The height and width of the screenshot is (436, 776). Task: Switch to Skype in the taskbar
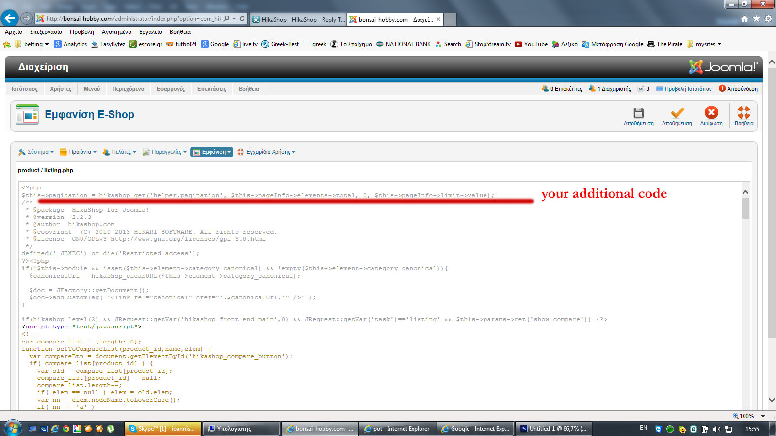163,429
